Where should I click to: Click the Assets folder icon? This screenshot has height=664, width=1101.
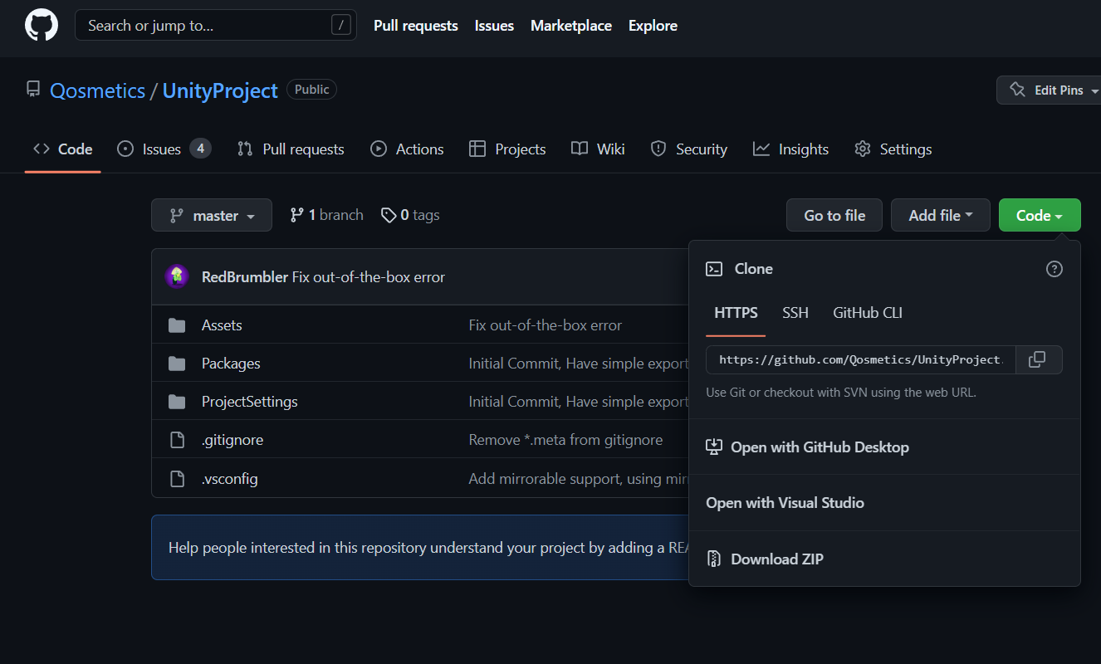pos(177,325)
